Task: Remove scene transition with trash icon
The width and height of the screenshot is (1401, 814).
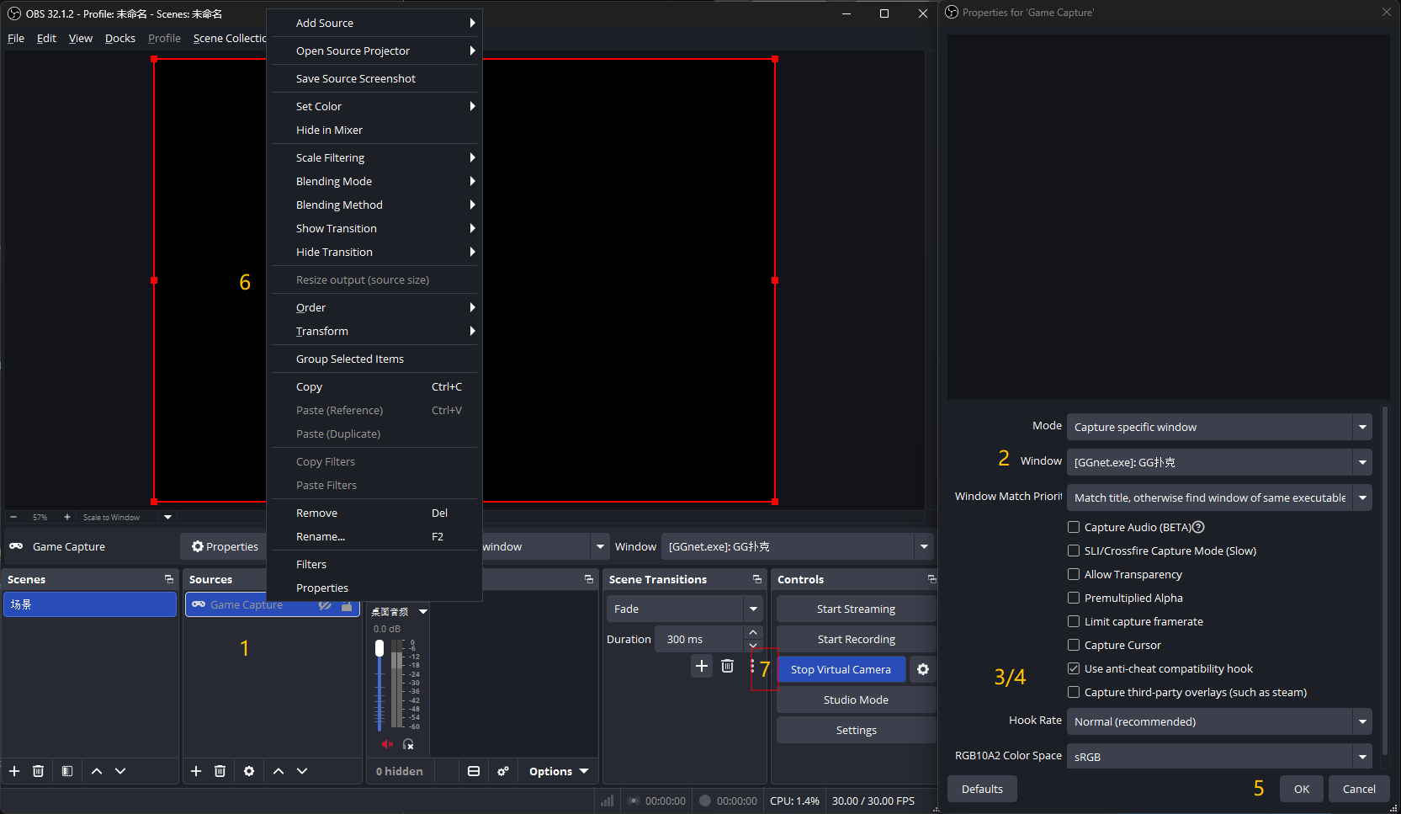Action: 728,666
